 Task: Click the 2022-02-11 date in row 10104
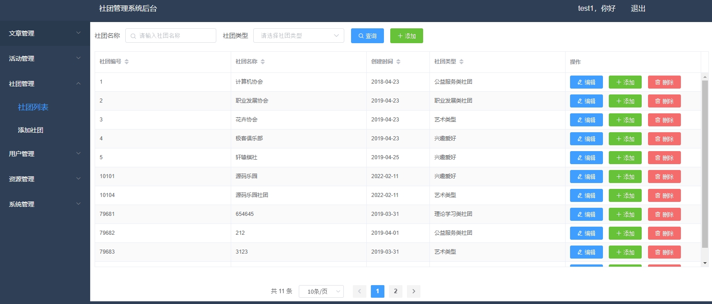coord(385,195)
